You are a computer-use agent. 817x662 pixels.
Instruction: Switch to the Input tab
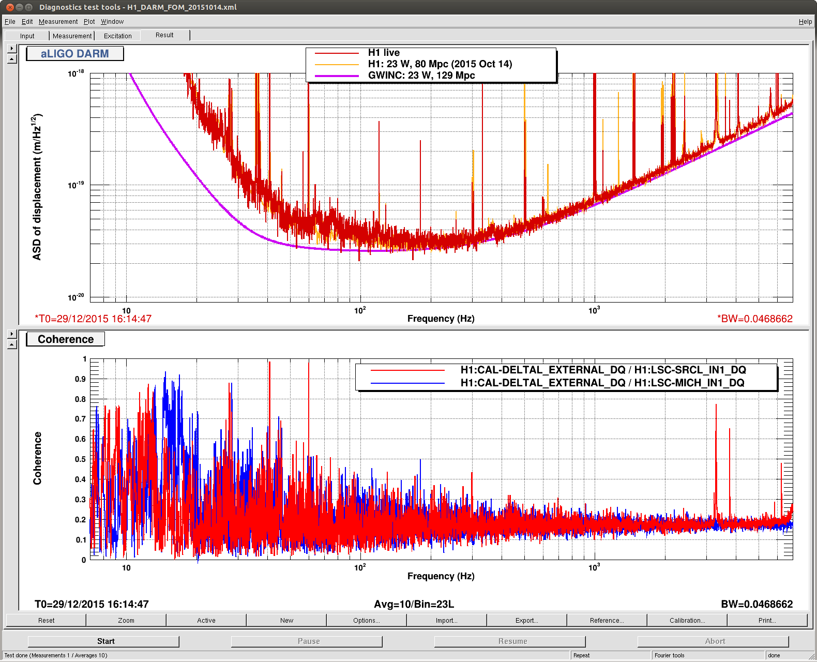tap(27, 36)
